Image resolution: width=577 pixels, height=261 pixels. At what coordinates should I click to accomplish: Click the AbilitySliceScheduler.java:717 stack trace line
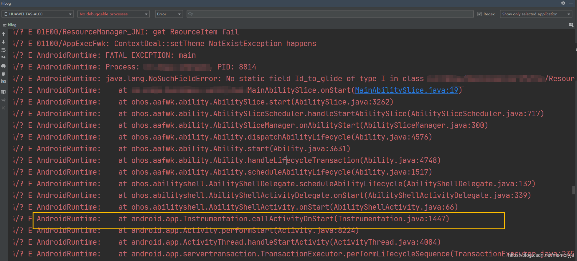(279, 114)
